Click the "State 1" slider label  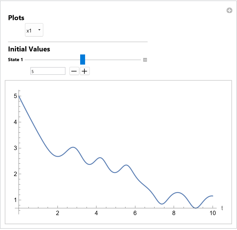coord(15,60)
